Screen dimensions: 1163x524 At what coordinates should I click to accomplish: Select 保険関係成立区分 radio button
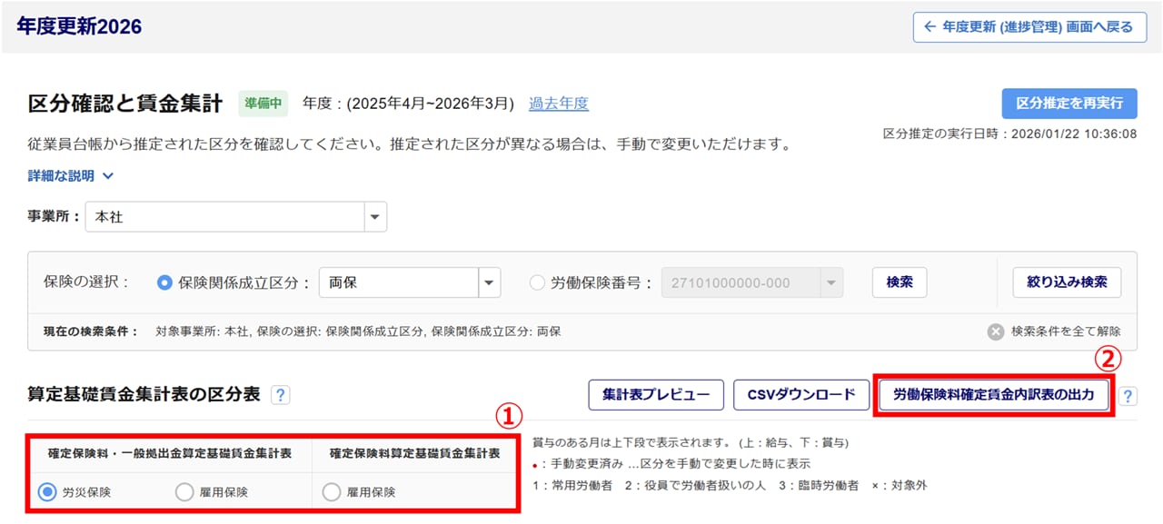click(164, 282)
